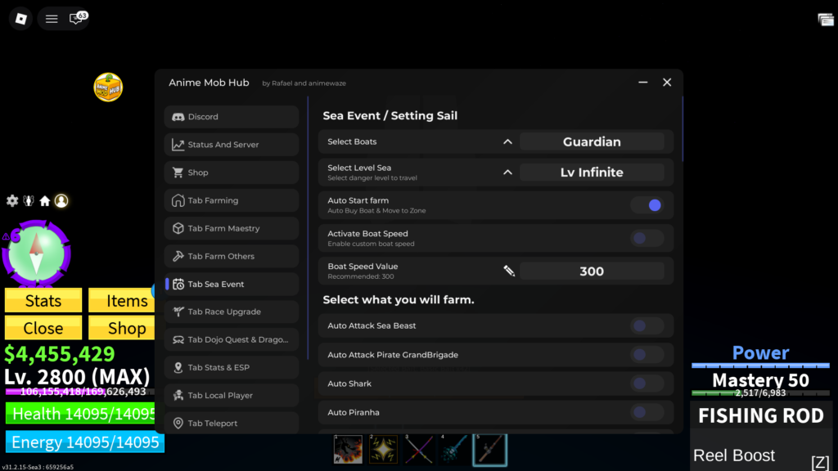Enable Activate Boat Speed toggle
The image size is (838, 471).
click(x=647, y=238)
